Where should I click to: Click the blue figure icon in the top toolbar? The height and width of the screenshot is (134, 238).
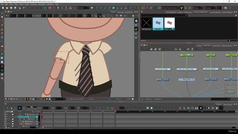(x=58, y=8)
